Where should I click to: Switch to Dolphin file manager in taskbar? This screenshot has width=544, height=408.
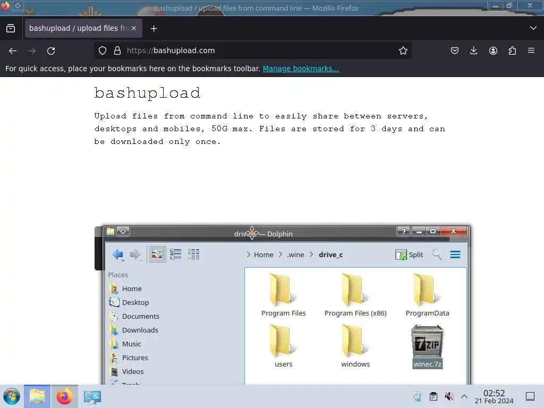(x=37, y=396)
